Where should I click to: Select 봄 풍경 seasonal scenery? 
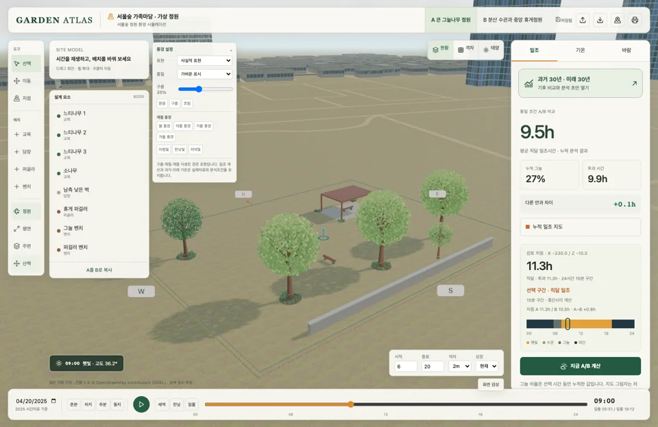(x=164, y=126)
